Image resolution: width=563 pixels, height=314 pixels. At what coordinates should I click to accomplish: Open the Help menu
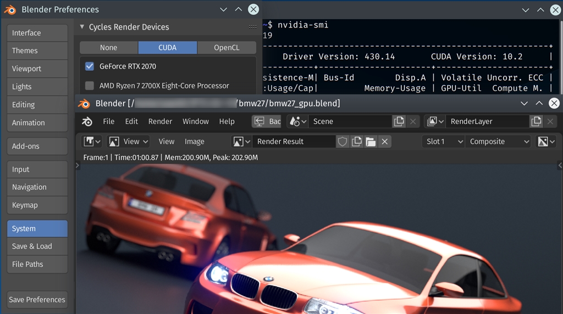click(x=227, y=121)
